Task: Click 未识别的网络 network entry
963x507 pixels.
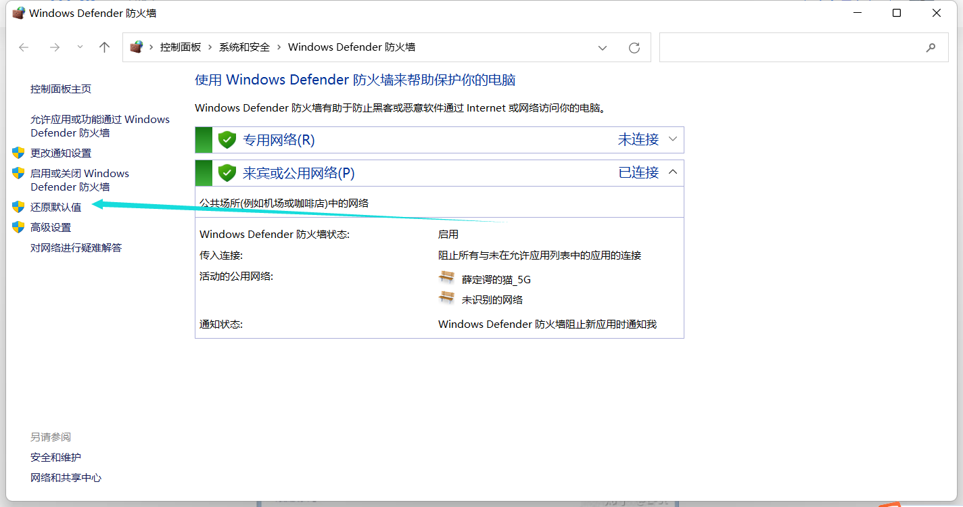Action: [x=492, y=299]
